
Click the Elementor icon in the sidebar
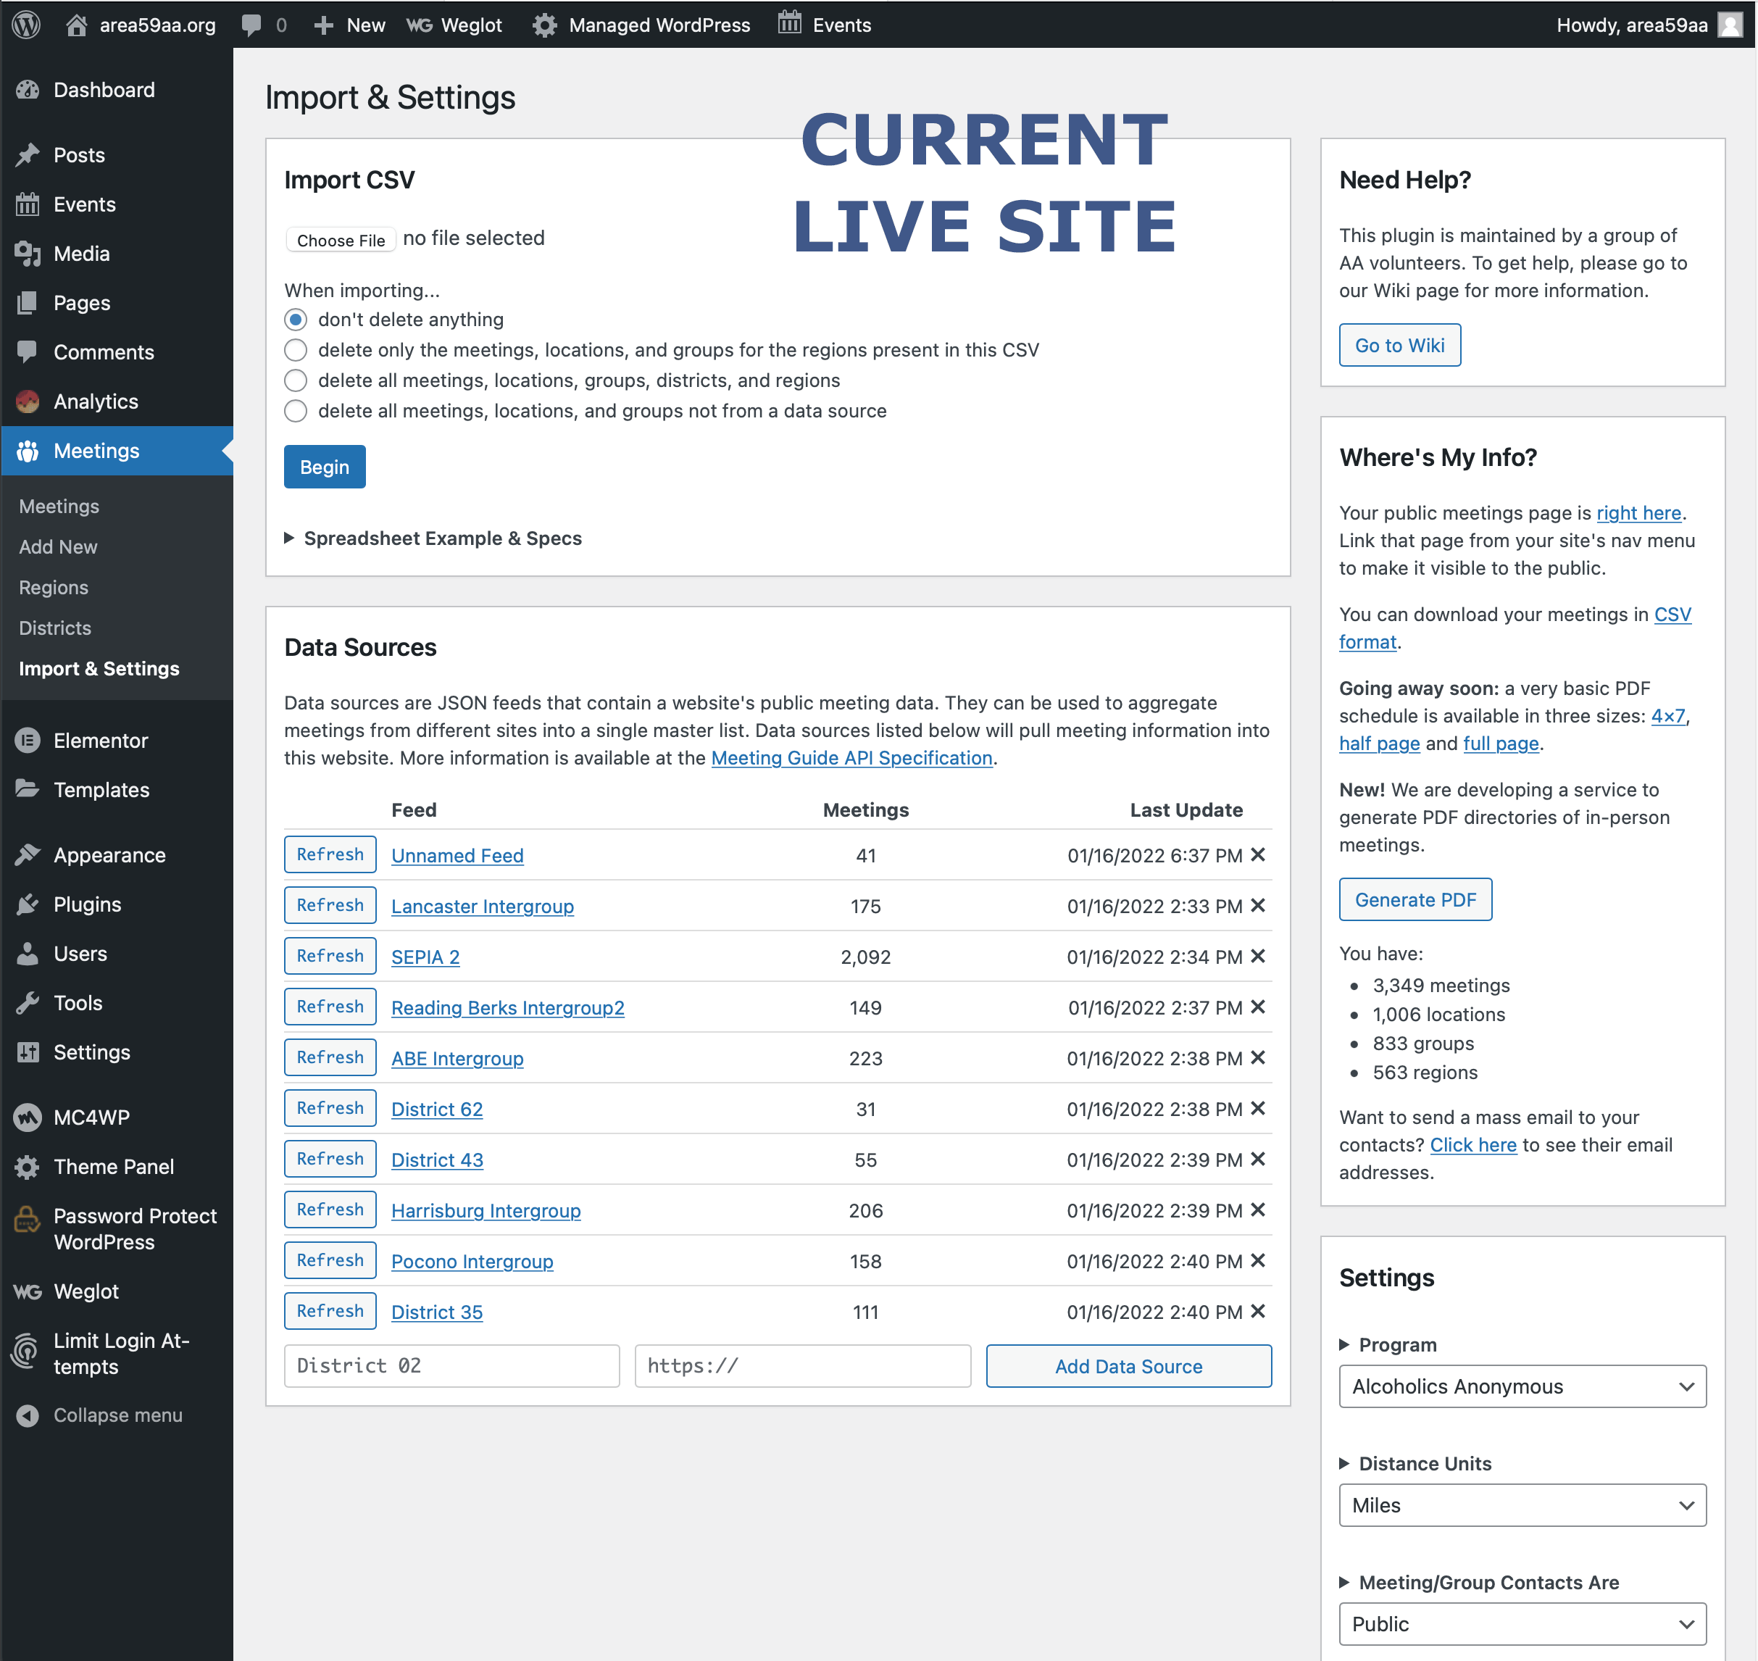[x=28, y=740]
